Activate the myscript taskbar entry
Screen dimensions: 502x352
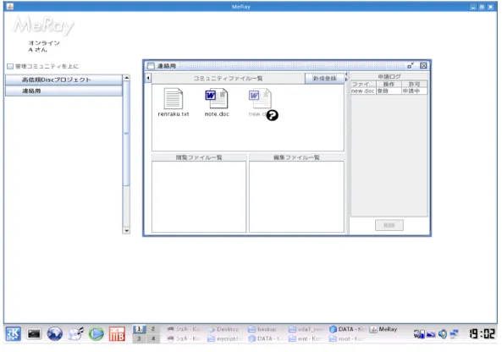pos(225,338)
